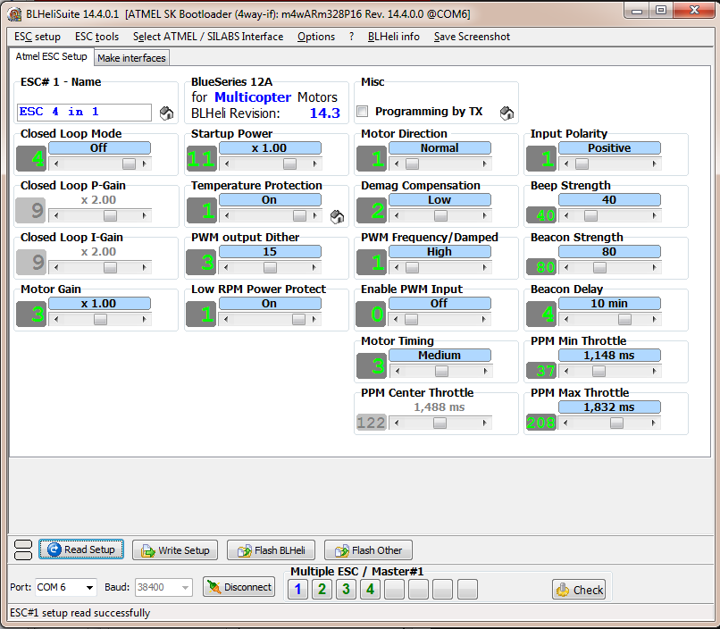720x629 pixels.
Task: Toggle ESC number 1 master button
Action: (297, 589)
